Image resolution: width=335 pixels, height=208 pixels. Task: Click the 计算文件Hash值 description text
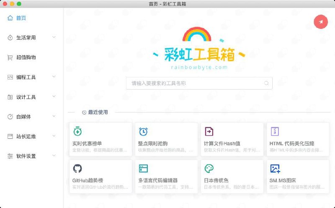[x=232, y=150]
